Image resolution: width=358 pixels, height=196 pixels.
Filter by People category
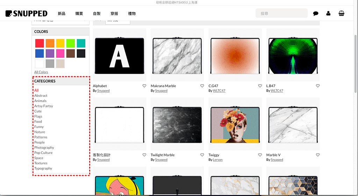(40, 142)
